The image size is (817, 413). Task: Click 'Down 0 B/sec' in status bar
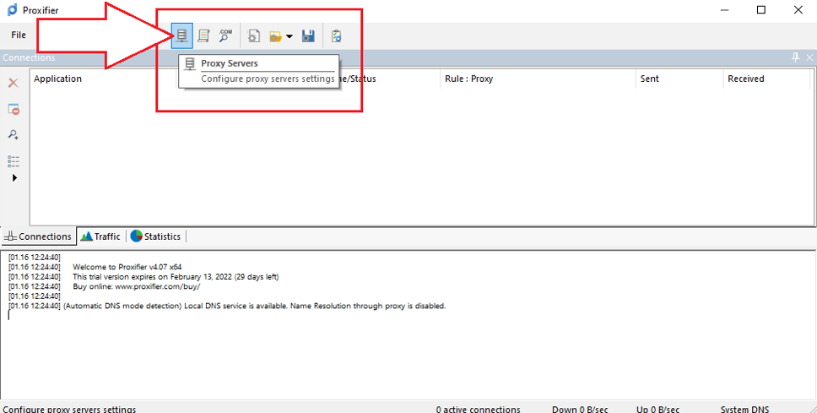point(580,410)
